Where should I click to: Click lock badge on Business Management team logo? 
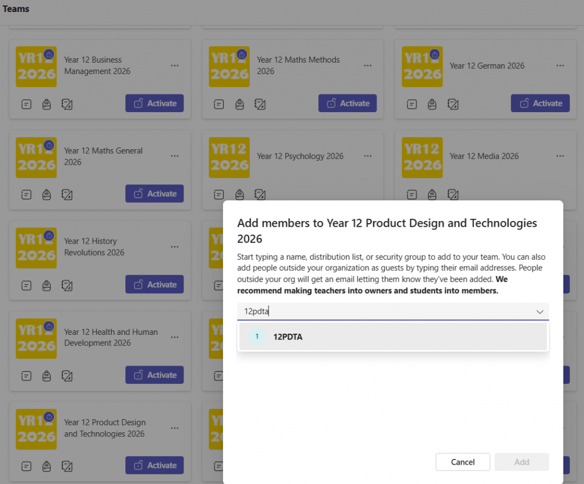pos(49,55)
